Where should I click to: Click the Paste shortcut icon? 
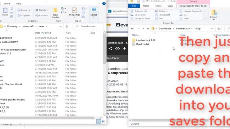point(12,17)
